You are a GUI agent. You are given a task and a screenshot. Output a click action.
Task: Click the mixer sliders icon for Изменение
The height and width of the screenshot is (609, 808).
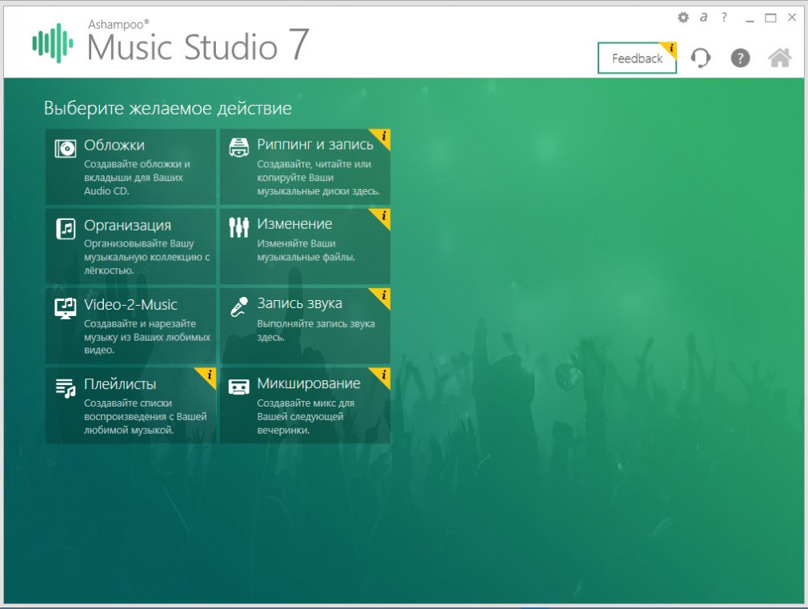pos(238,227)
